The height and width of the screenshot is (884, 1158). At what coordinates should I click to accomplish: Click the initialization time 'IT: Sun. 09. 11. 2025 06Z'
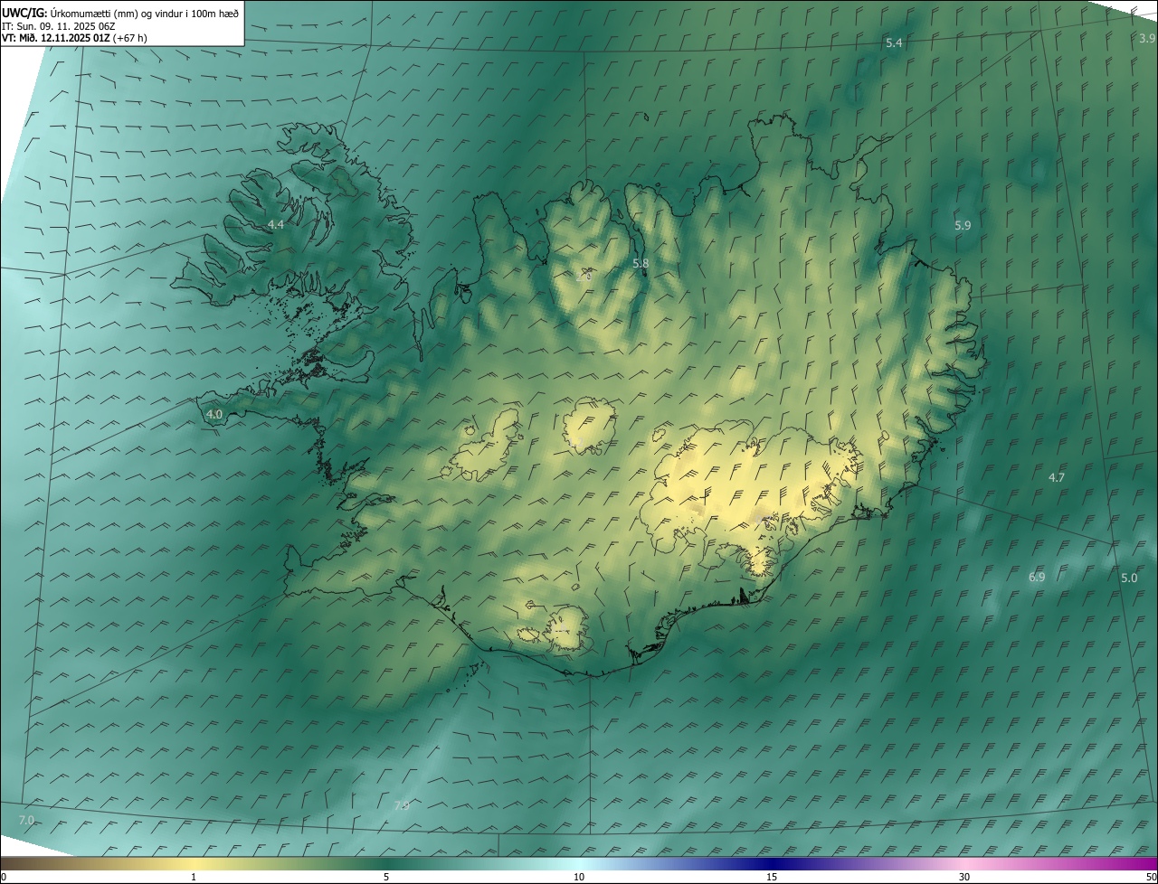point(59,25)
